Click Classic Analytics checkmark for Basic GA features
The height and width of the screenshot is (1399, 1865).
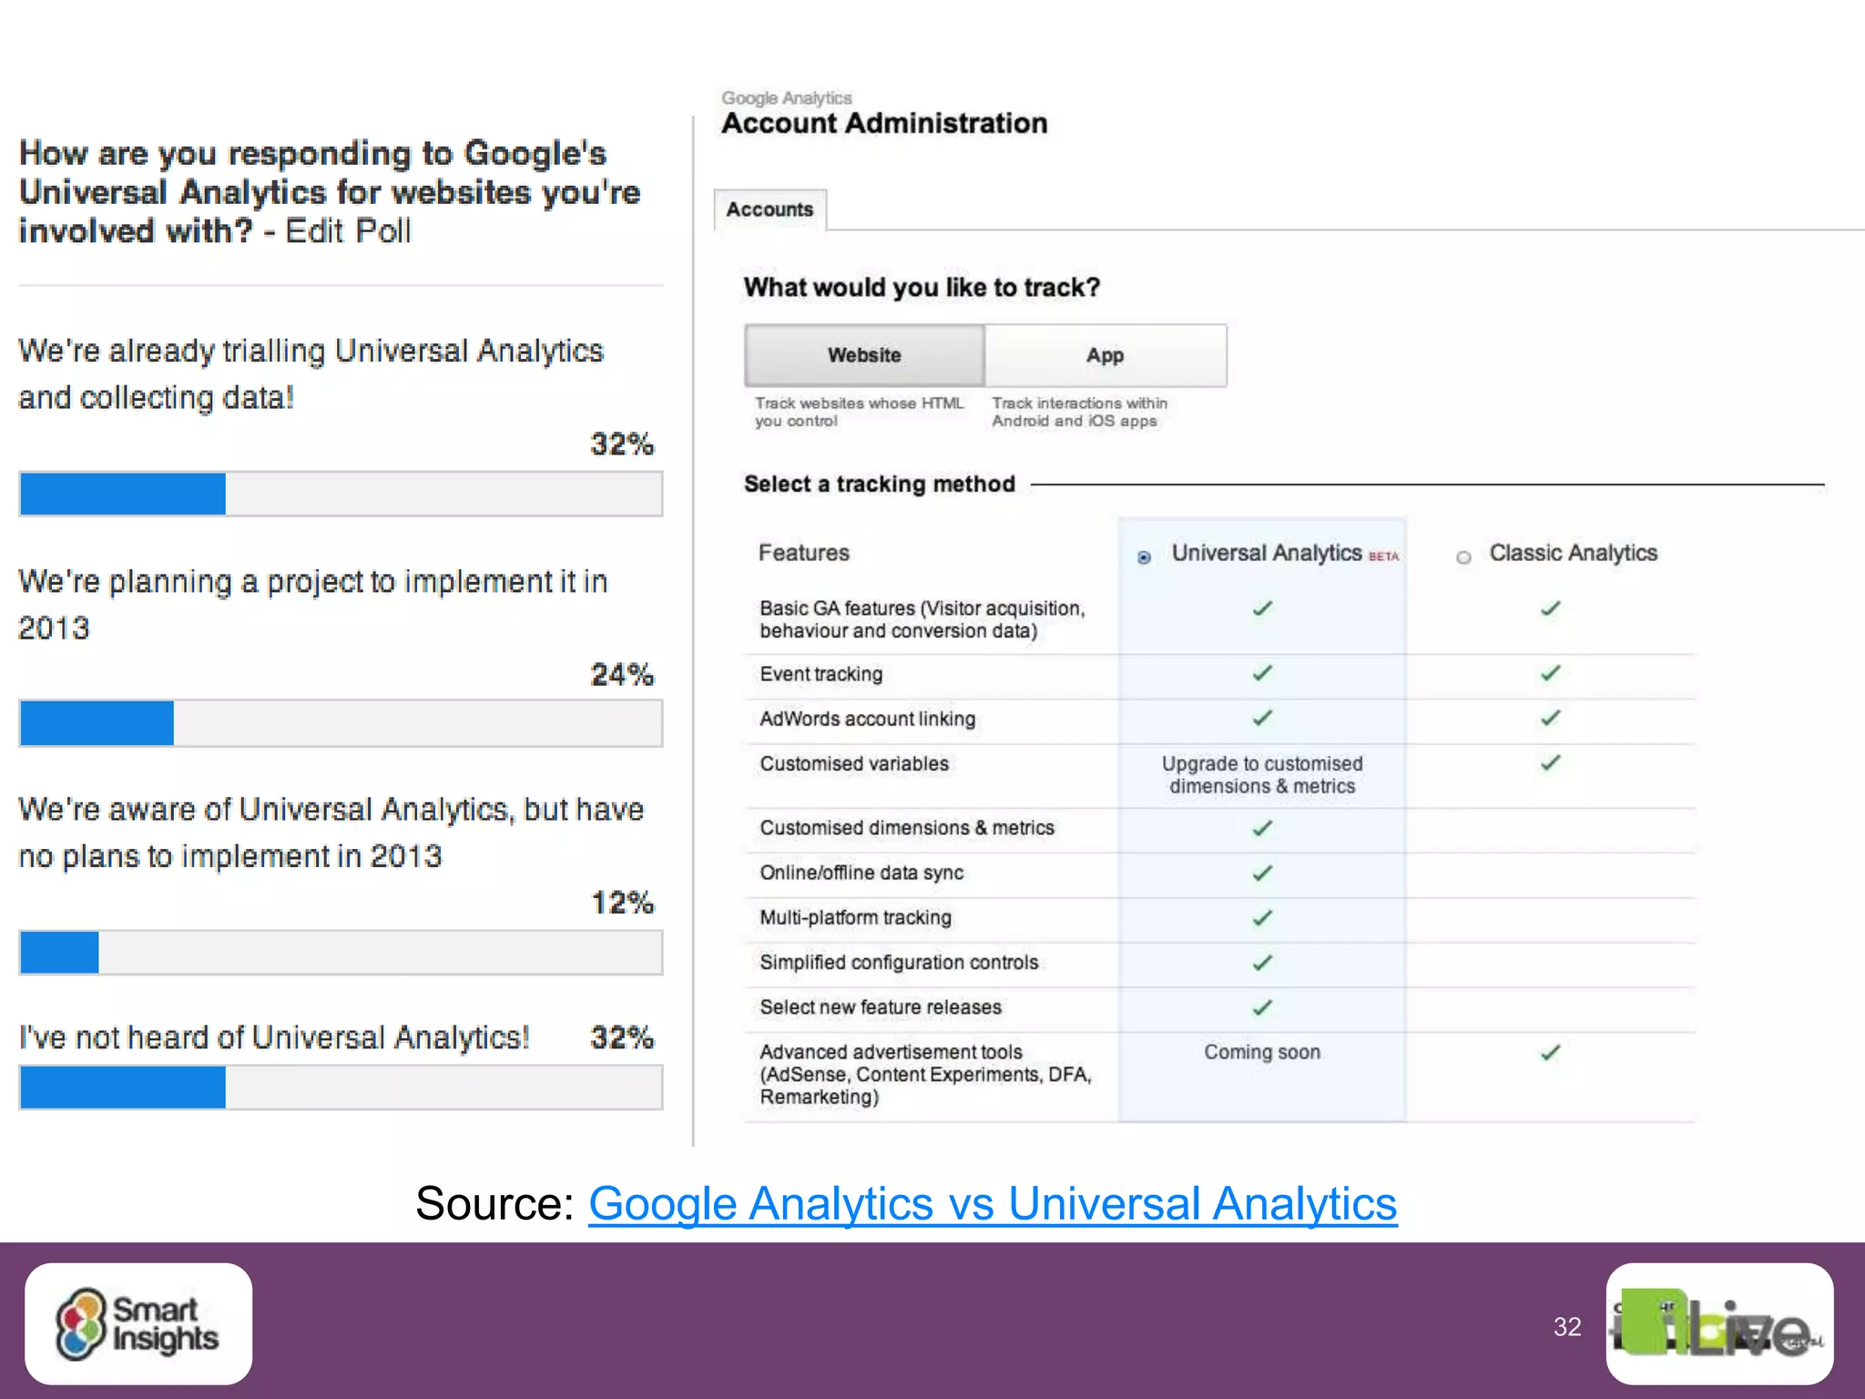[1551, 608]
